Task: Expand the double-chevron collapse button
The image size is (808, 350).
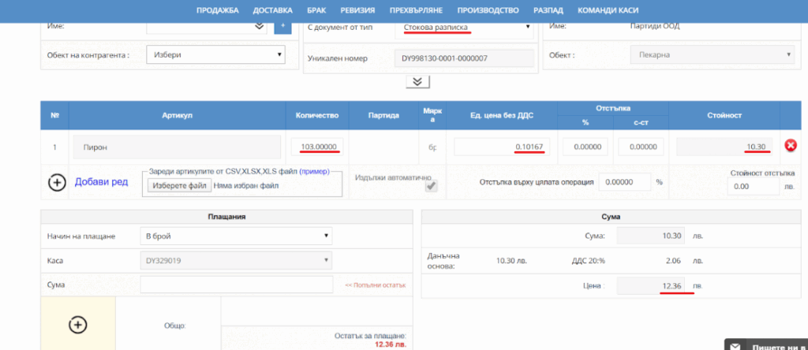Action: pyautogui.click(x=417, y=82)
